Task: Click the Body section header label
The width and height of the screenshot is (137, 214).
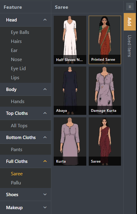Action: 11,89
